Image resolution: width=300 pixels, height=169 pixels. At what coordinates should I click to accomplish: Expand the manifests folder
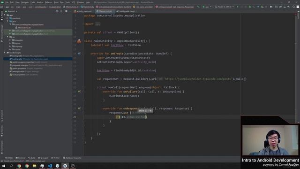tap(7, 18)
